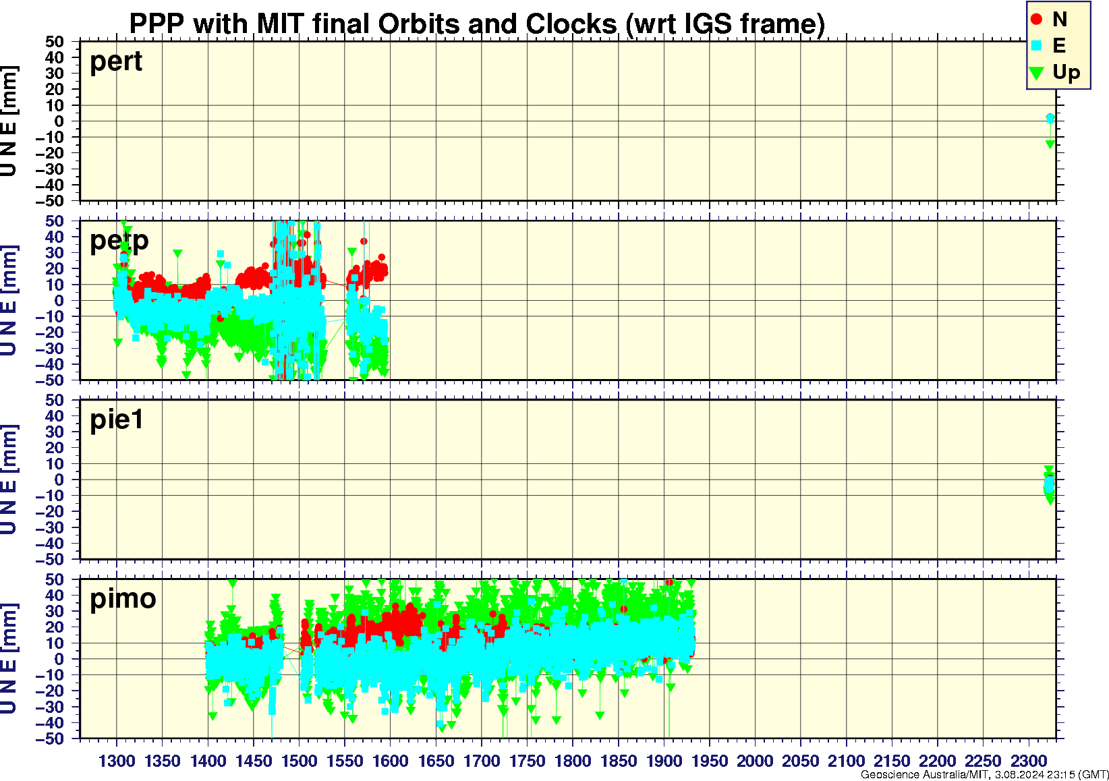
Task: Click the x-axis label 1800
Action: click(573, 761)
